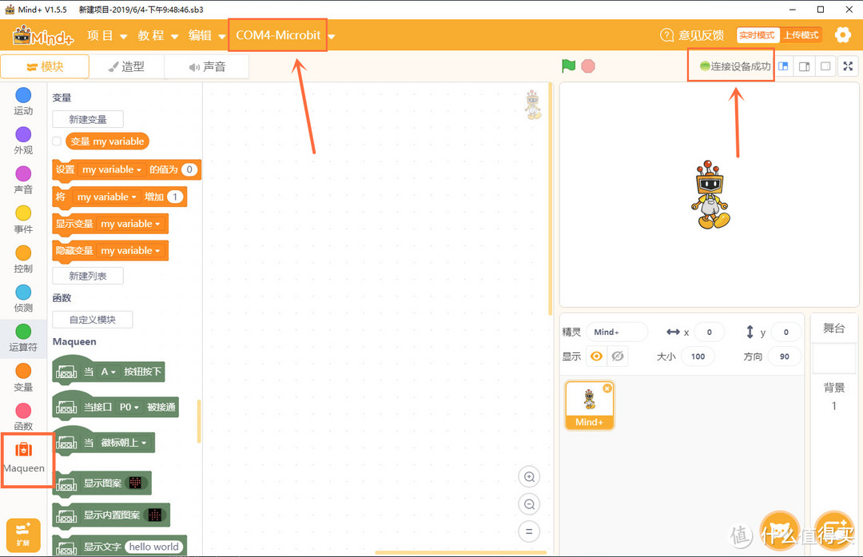Tick the my variable checkbox

click(57, 141)
